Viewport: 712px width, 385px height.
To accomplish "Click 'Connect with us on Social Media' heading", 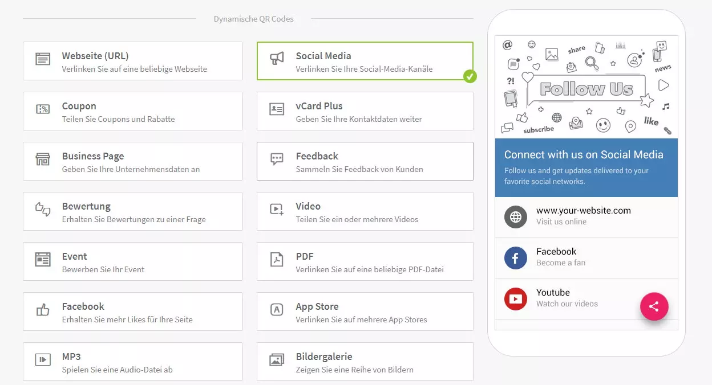I will click(x=584, y=154).
